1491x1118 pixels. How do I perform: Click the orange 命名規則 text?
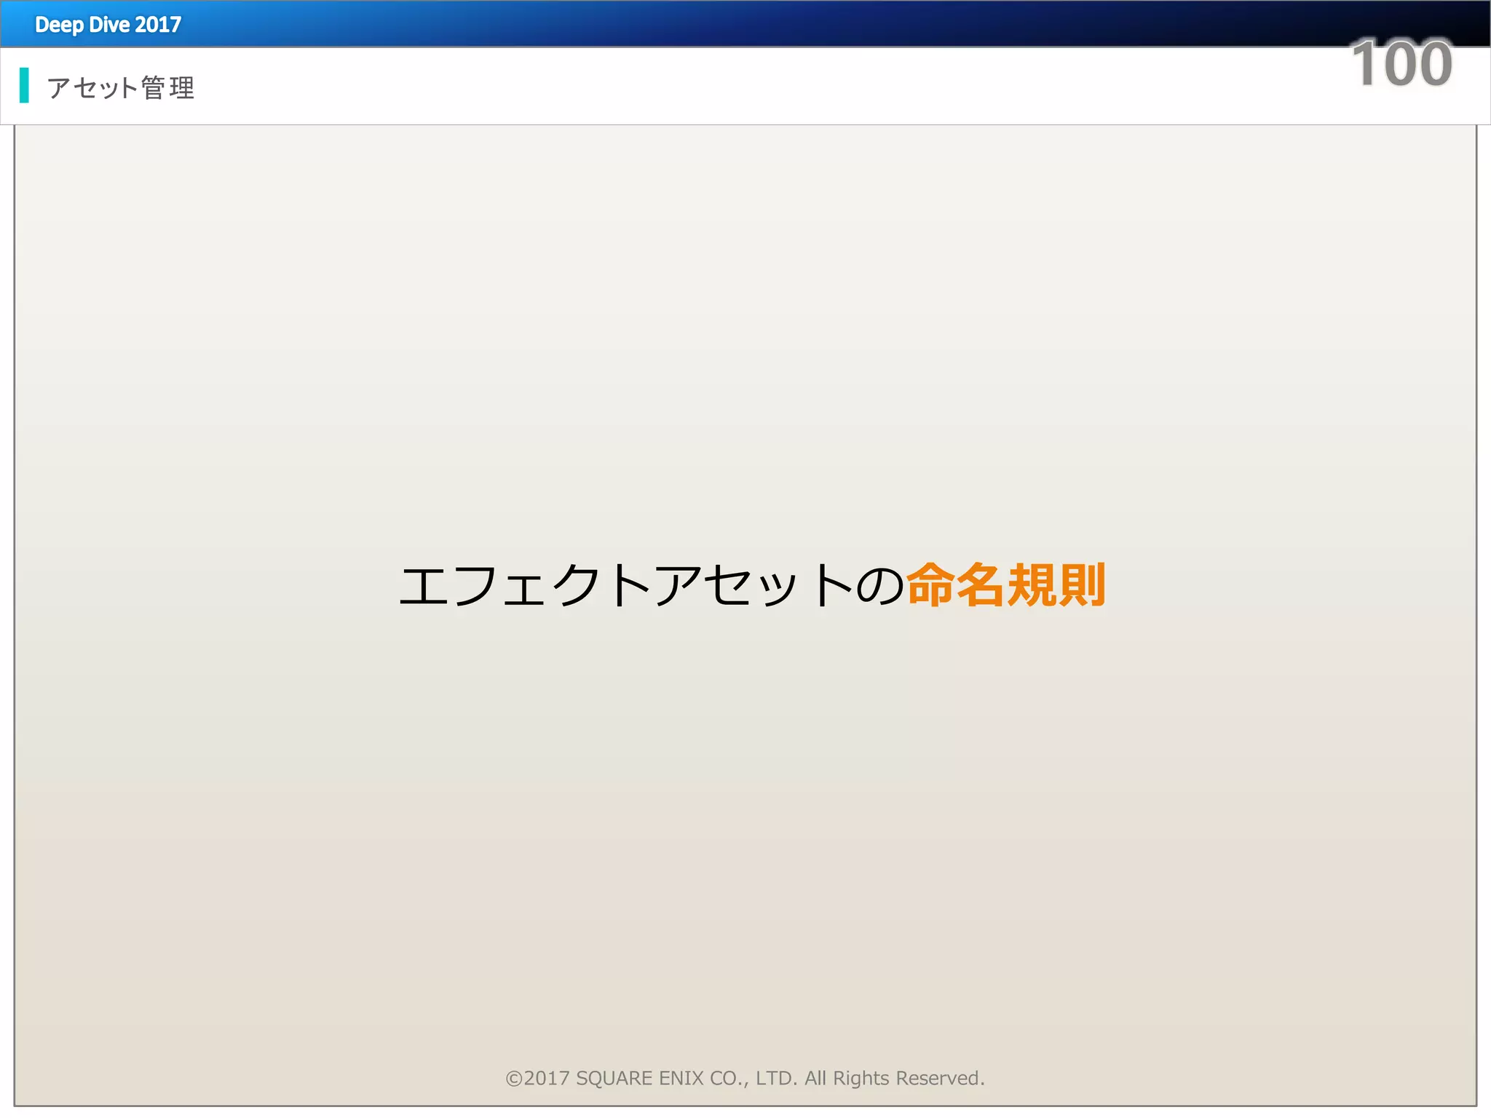[x=1006, y=585]
